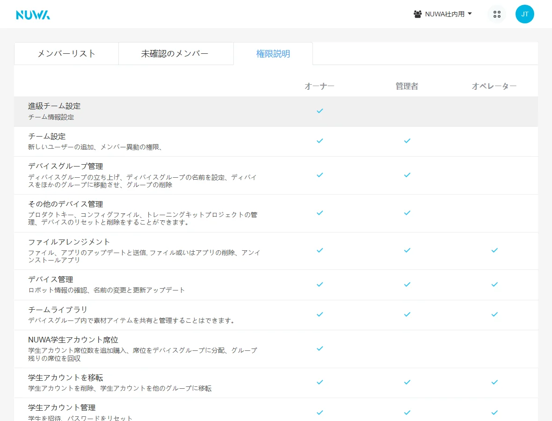Click オペレーター checkmark for チームライブラリ
Image resolution: width=552 pixels, height=421 pixels.
tap(494, 314)
